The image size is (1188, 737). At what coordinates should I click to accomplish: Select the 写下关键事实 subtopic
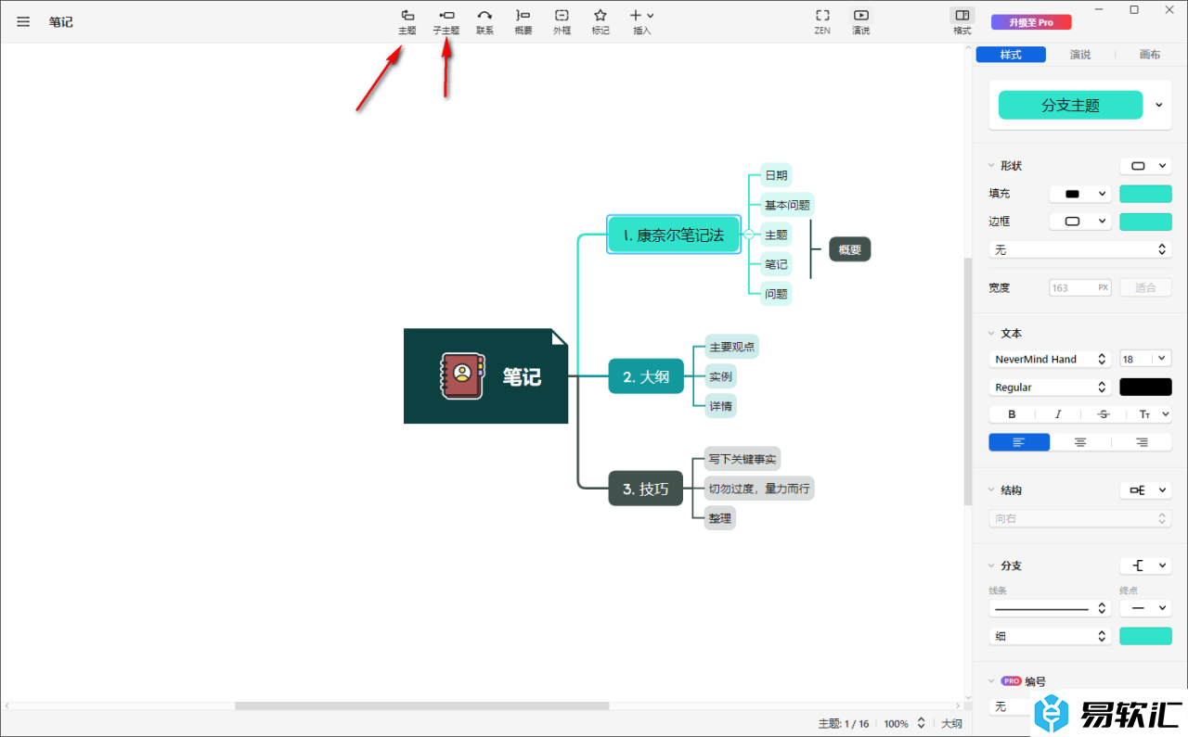pos(742,459)
